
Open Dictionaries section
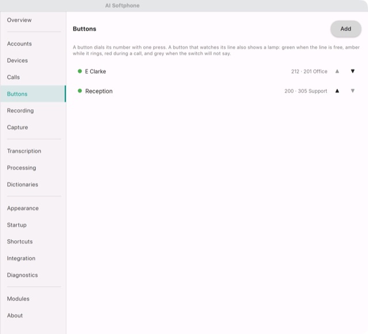click(33, 185)
